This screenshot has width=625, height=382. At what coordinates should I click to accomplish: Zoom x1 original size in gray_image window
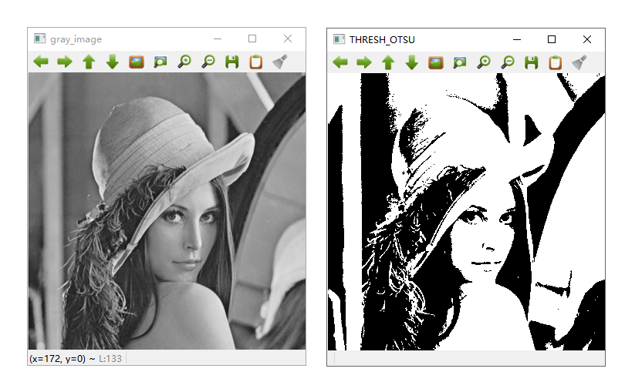[x=137, y=62]
